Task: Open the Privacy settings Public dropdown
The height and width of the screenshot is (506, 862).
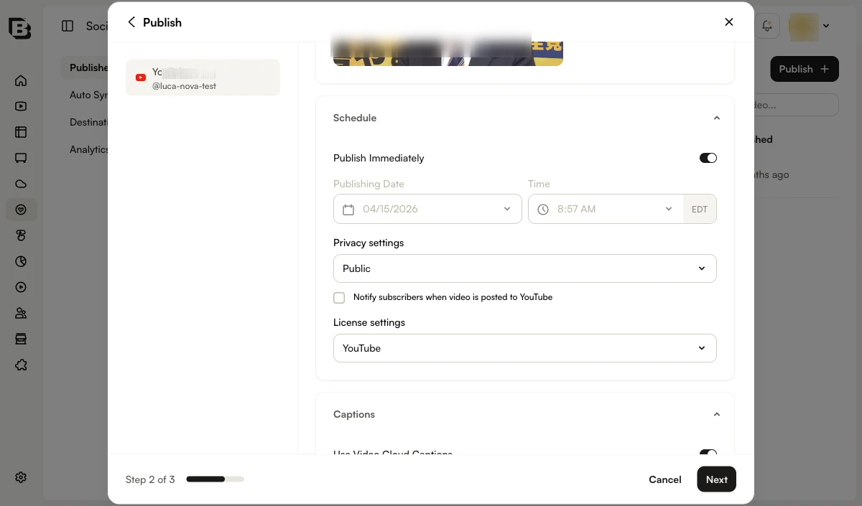Action: [525, 268]
